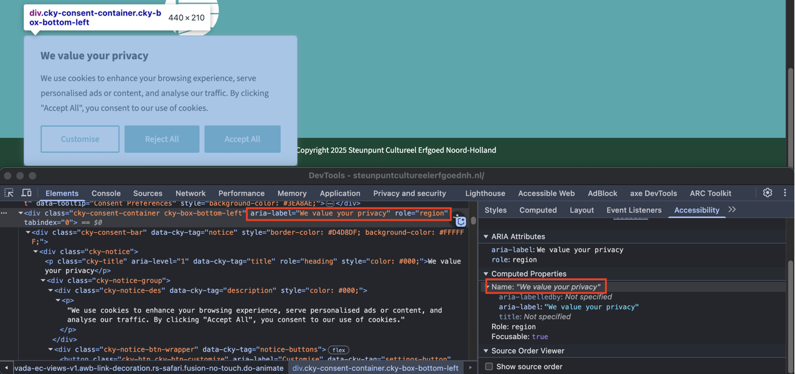This screenshot has height=374, width=795.
Task: Click the Reject All cookie button
Action: tap(162, 139)
